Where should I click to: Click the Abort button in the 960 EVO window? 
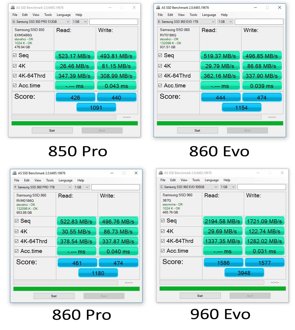(250, 296)
